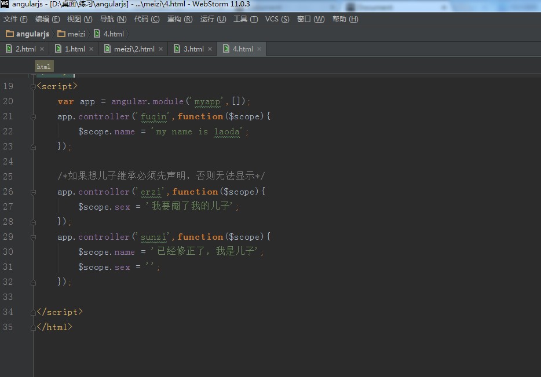Click the meizi folder icon in breadcrumb
Image resolution: width=541 pixels, height=377 pixels.
tap(61, 34)
